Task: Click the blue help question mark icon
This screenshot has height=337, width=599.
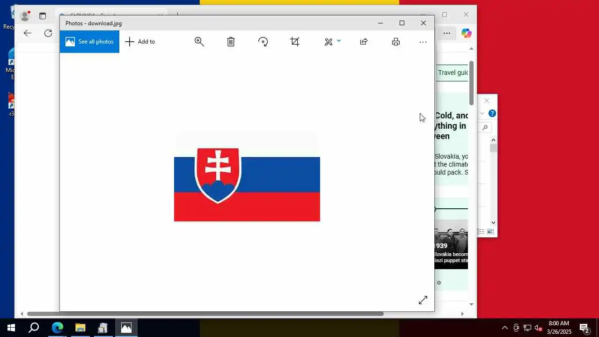Action: click(x=492, y=113)
